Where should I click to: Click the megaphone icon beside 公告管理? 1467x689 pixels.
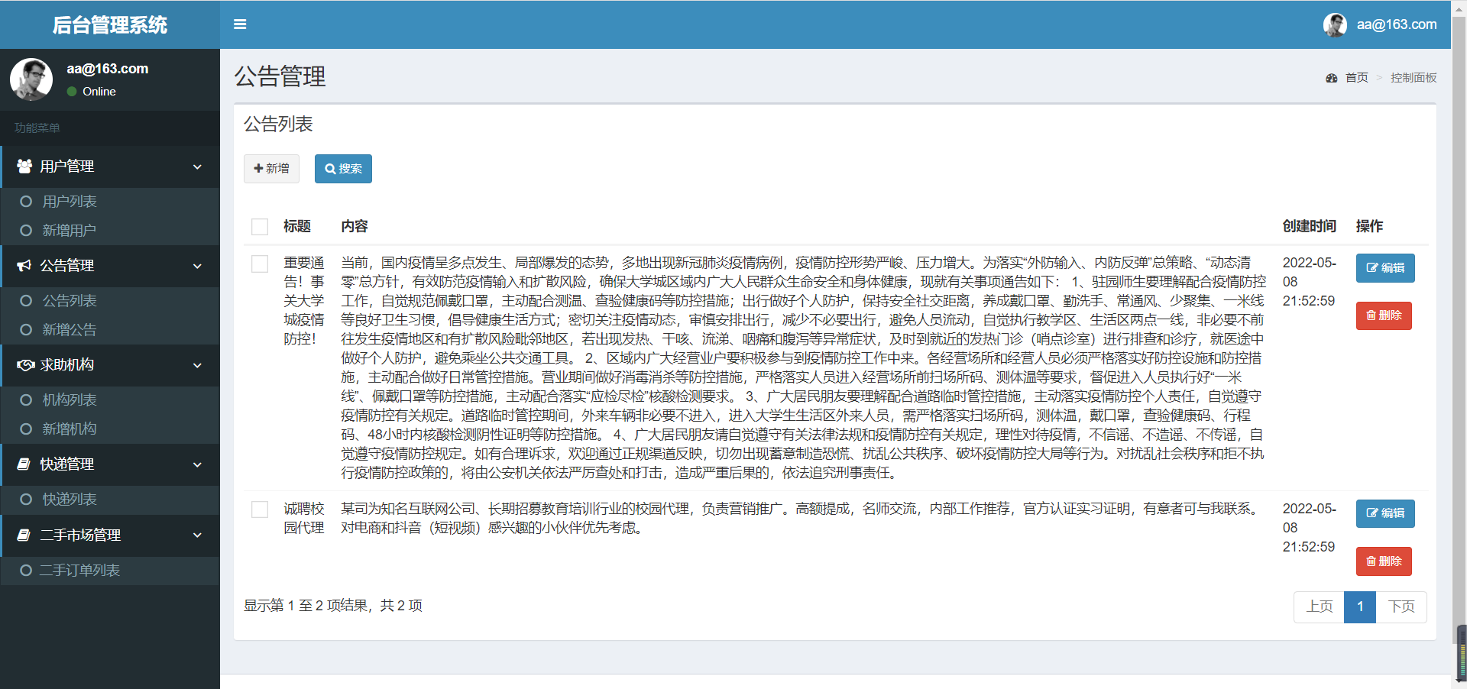click(24, 265)
